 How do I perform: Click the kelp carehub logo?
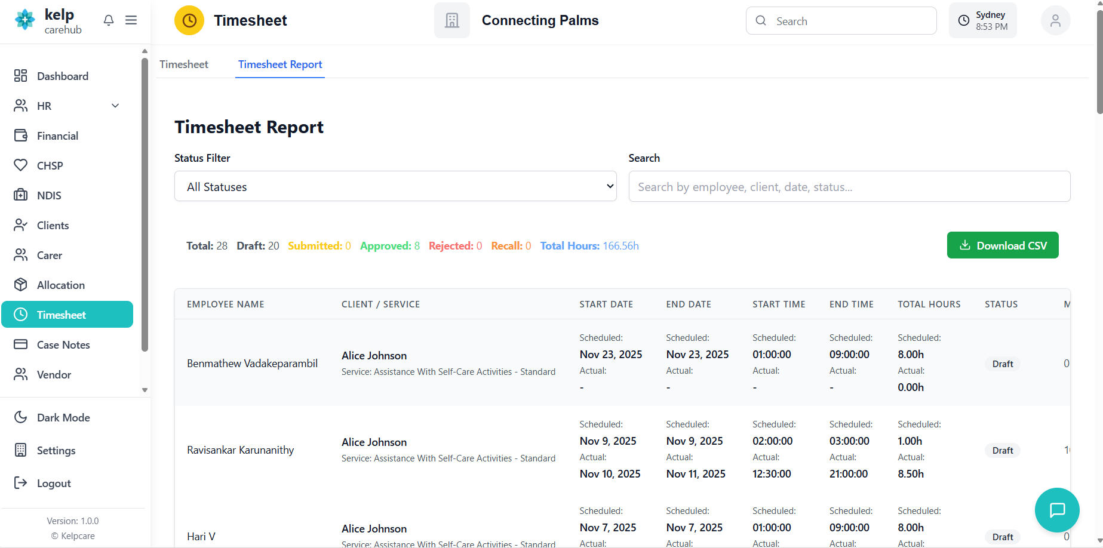(x=48, y=21)
